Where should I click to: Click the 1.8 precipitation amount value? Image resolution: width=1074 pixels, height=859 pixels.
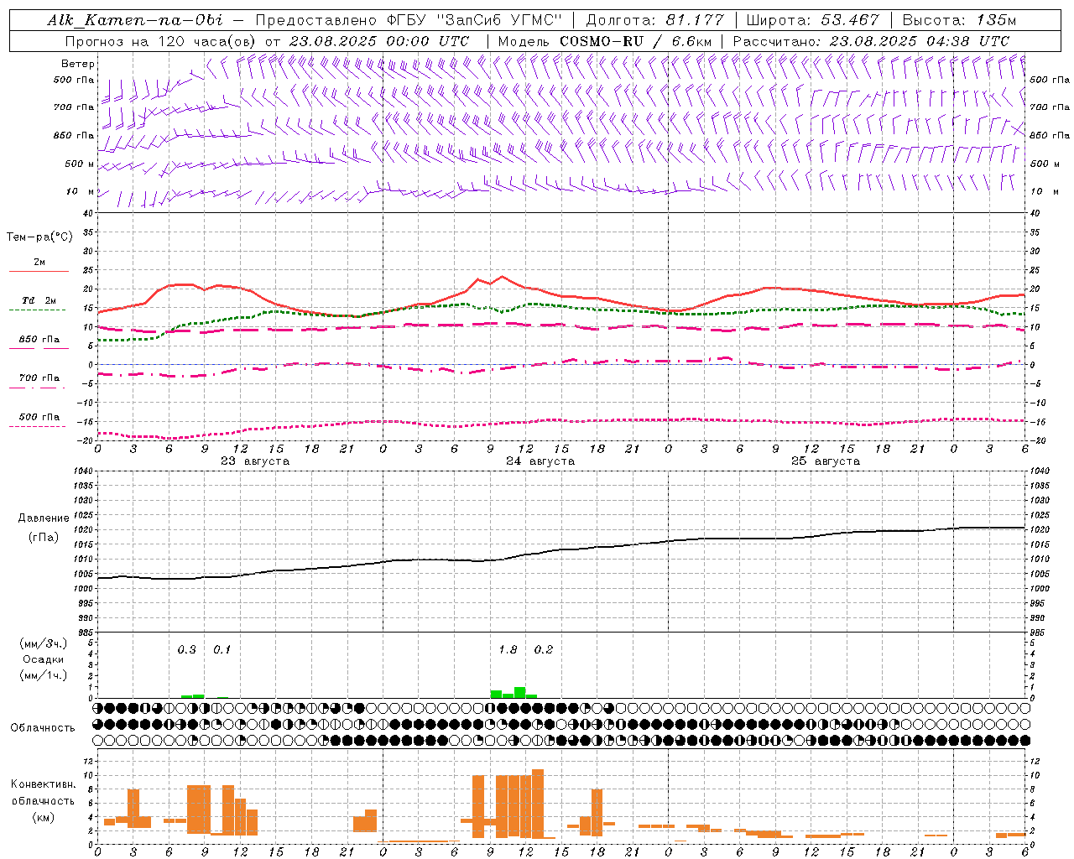point(508,650)
